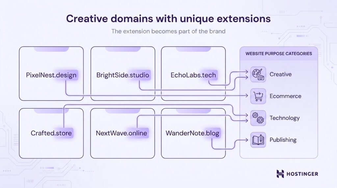
Task: Select the WanderNote.blog domain text
Action: click(x=192, y=133)
